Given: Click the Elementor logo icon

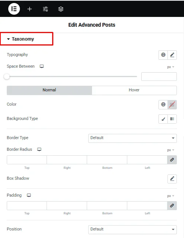Looking at the screenshot, I should pyautogui.click(x=14, y=9).
